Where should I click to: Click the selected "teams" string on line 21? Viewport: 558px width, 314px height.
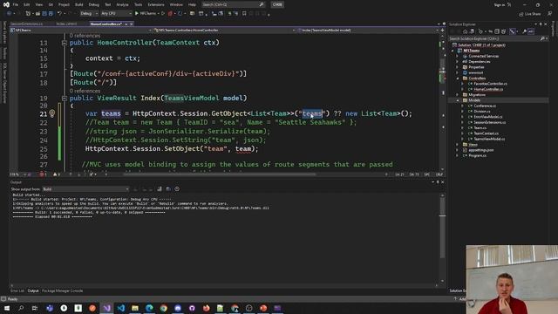312,113
